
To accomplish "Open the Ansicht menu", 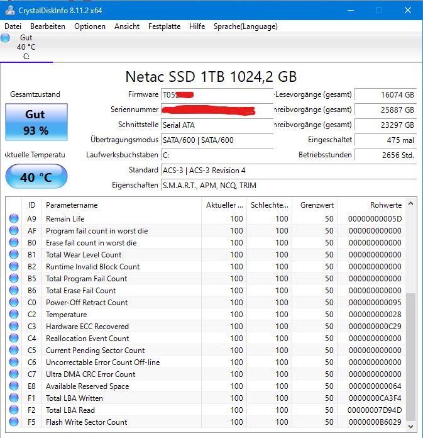I will click(x=127, y=26).
